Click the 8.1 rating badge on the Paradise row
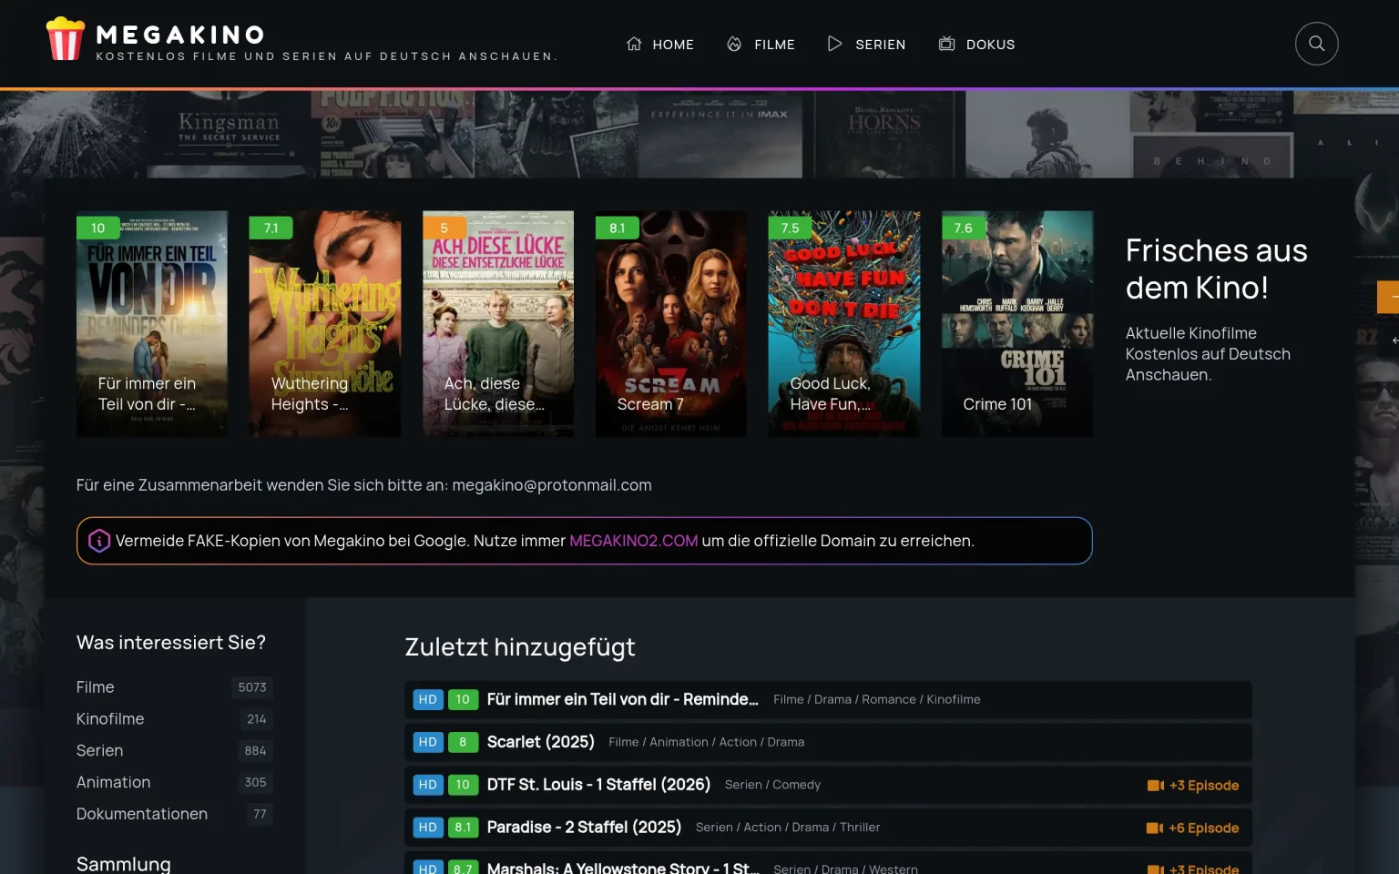The width and height of the screenshot is (1399, 874). point(463,828)
